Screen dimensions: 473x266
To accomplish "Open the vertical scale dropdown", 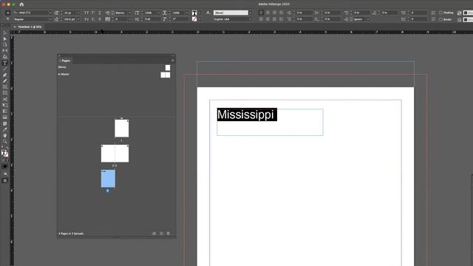I will pos(159,13).
